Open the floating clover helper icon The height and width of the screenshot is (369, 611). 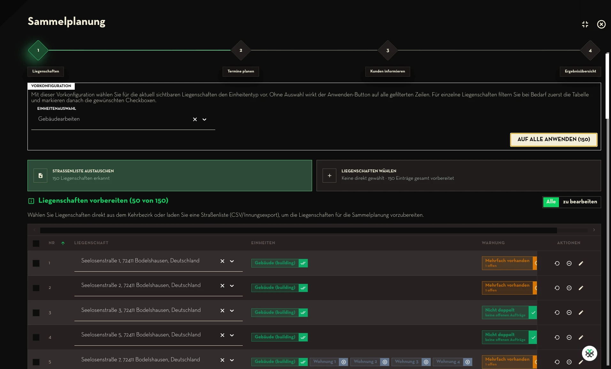(590, 353)
